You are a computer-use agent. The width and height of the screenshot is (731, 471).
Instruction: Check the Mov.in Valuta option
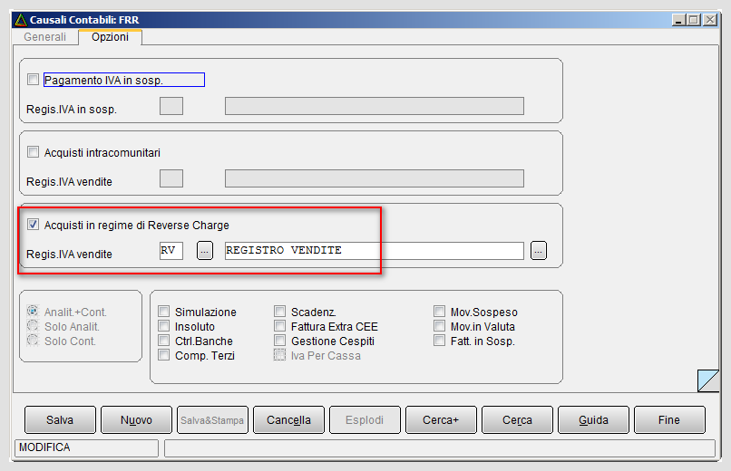click(439, 326)
